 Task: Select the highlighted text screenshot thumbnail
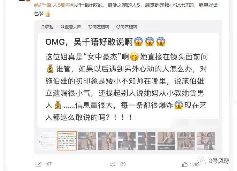(x=67, y=141)
